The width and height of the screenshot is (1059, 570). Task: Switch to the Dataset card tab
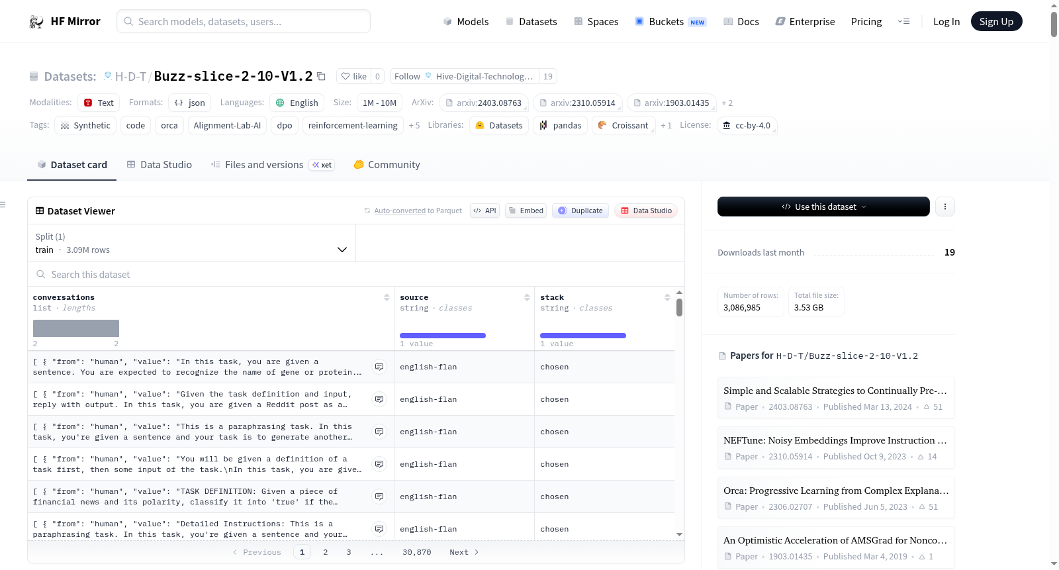click(71, 165)
